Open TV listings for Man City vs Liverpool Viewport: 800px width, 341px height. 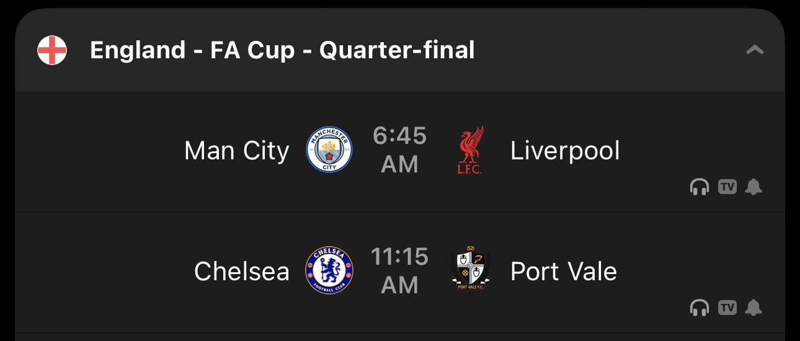[727, 187]
